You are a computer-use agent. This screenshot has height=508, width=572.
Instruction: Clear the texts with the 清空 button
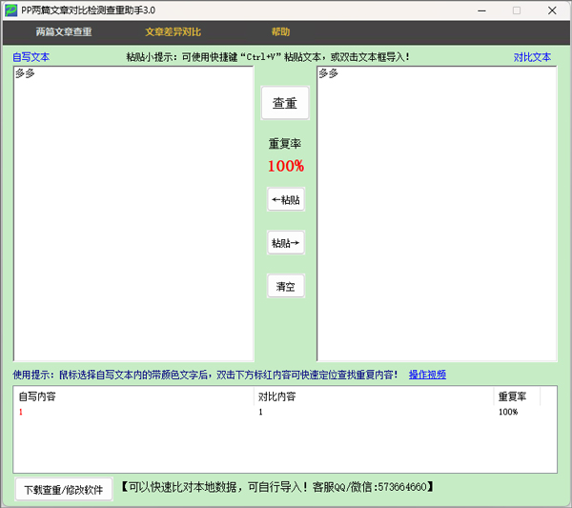click(285, 286)
